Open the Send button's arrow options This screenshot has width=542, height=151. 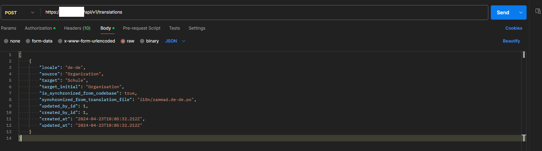pyautogui.click(x=521, y=12)
